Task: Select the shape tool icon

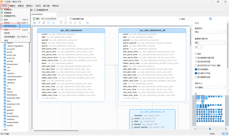Action: (75, 23)
